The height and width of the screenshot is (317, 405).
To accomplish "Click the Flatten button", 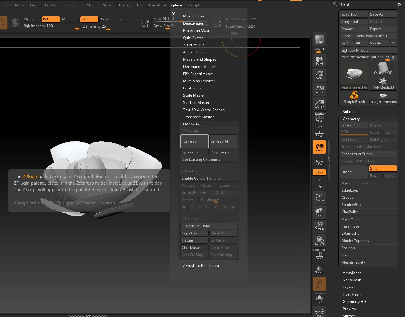I will point(194,240).
